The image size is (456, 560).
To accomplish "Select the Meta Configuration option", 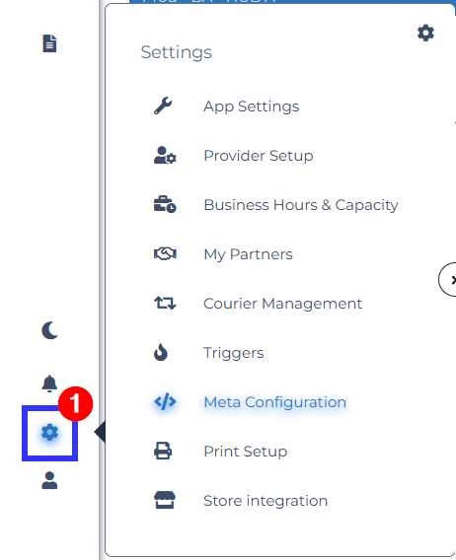I will [x=274, y=402].
